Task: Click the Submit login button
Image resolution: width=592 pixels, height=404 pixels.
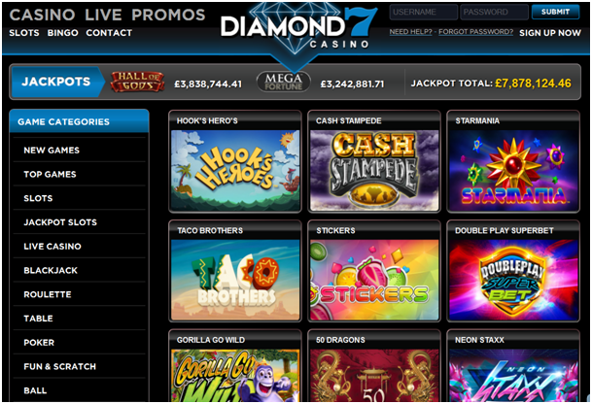Action: pos(555,12)
